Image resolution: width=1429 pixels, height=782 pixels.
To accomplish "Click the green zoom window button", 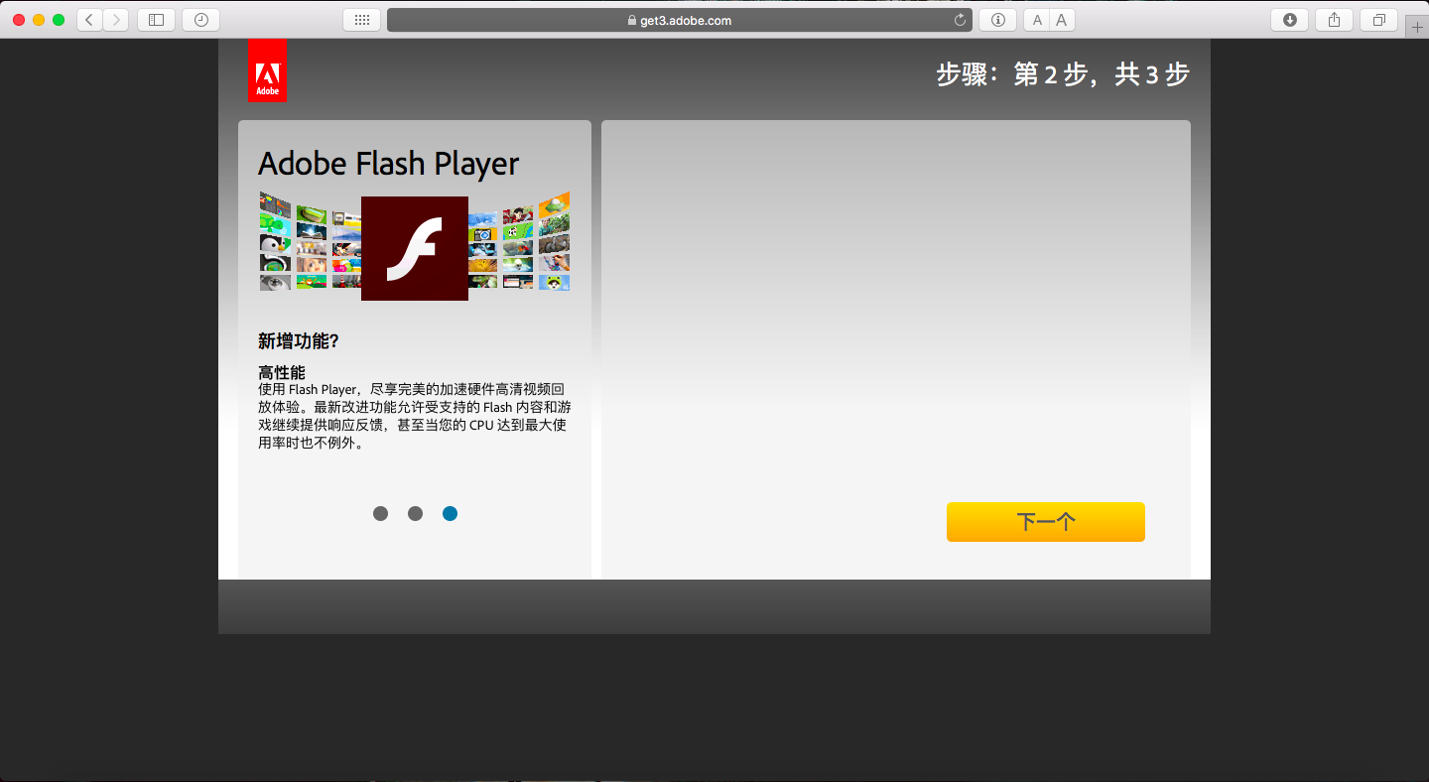I will pyautogui.click(x=59, y=20).
